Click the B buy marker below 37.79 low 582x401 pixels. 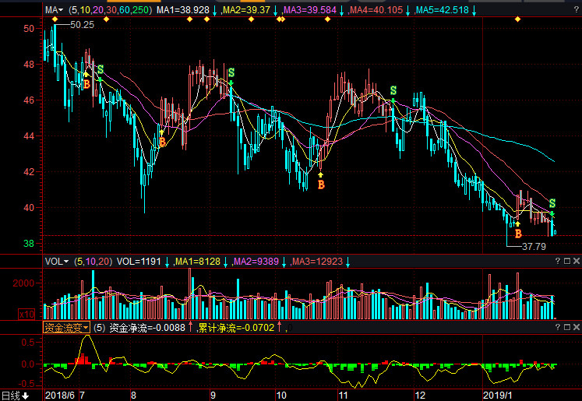tap(518, 233)
